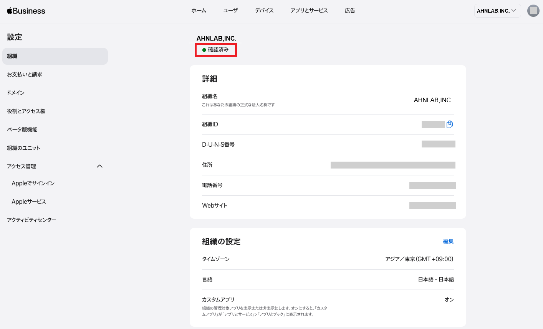Open the ユーザ tab
Image resolution: width=543 pixels, height=329 pixels.
[x=230, y=11]
